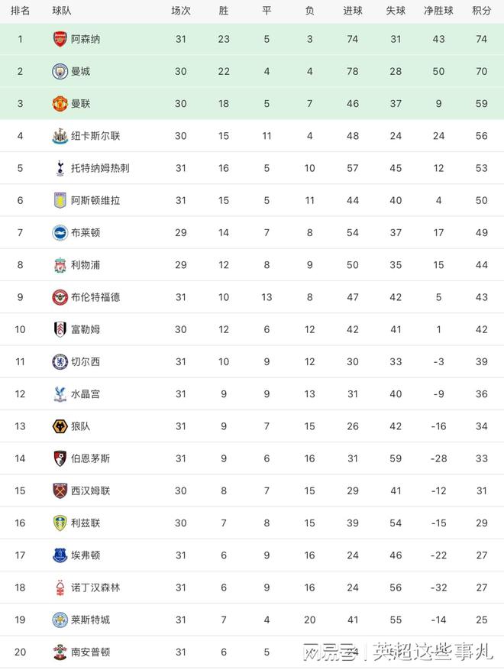Image resolution: width=504 pixels, height=670 pixels.
Task: Click the Manchester City crest icon
Action: pyautogui.click(x=60, y=71)
